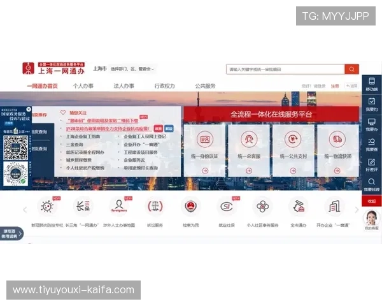The height and width of the screenshot is (306, 382).
Task: Open 企业复工人员网上登记 link
Action: [145, 136]
